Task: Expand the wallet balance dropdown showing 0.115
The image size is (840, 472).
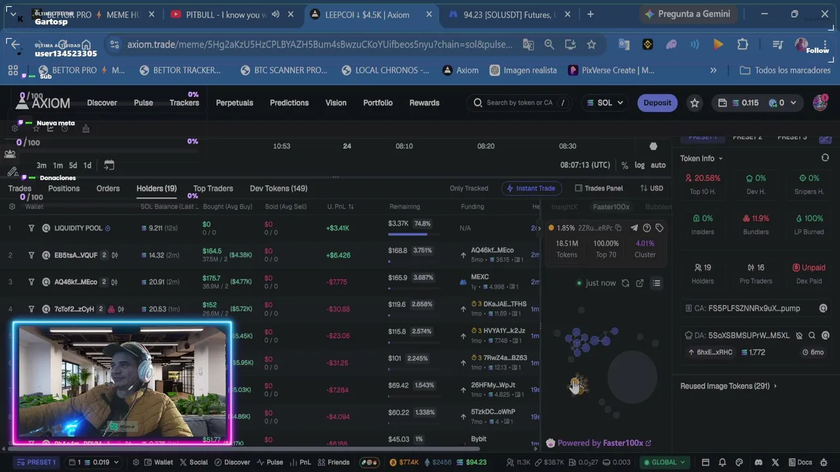Action: 756,103
